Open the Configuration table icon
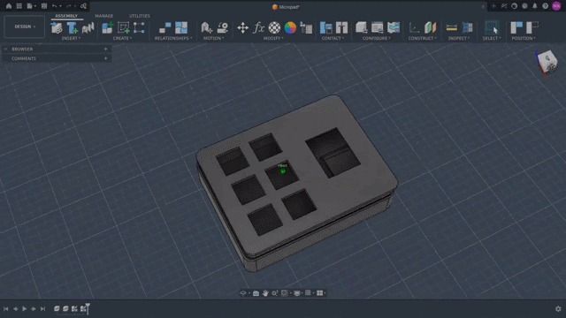The width and height of the screenshot is (566, 318). point(378,27)
